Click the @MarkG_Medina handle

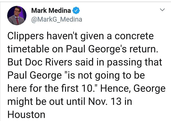click(57, 19)
